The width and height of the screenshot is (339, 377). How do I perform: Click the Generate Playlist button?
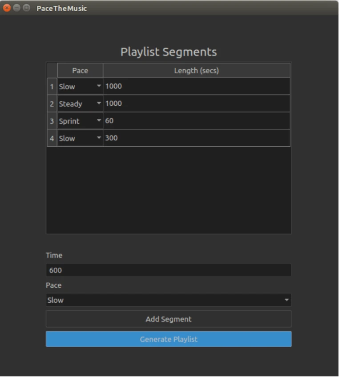pyautogui.click(x=169, y=339)
